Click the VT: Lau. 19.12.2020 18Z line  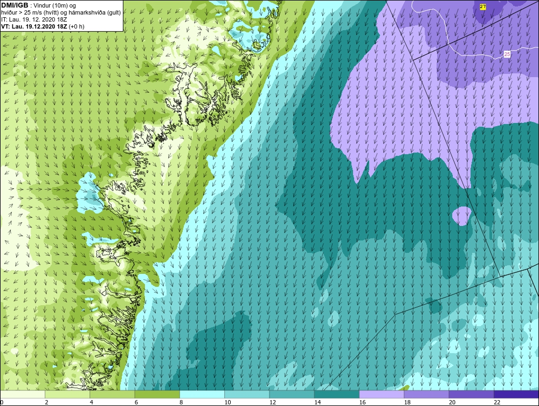pos(43,26)
